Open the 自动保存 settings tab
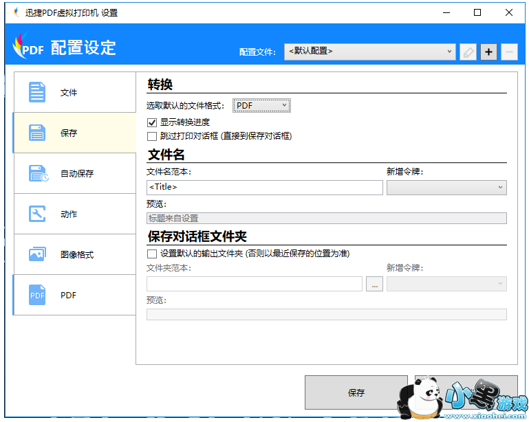 point(76,173)
